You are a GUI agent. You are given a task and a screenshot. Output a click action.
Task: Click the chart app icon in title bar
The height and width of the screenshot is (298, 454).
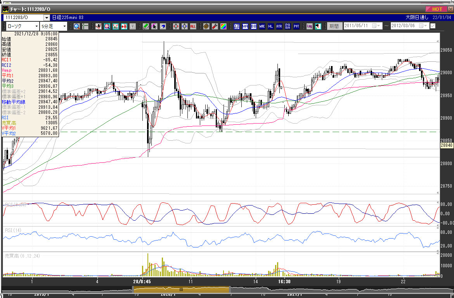[x=5, y=9]
